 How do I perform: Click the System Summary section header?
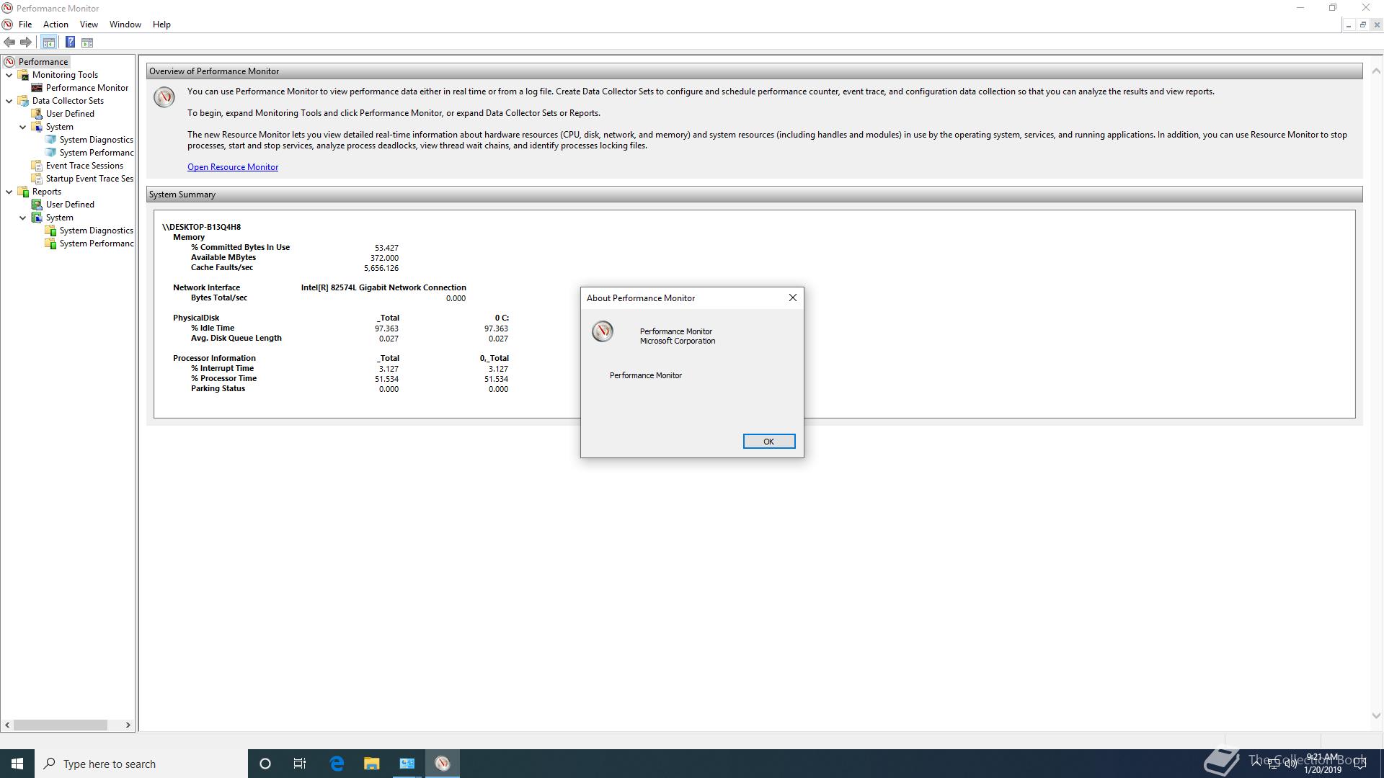(x=754, y=194)
